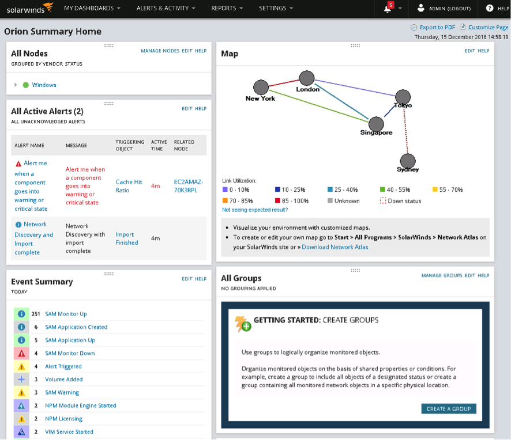Click the Getting Started create groups icon
This screenshot has width=511, height=440.
pyautogui.click(x=243, y=324)
